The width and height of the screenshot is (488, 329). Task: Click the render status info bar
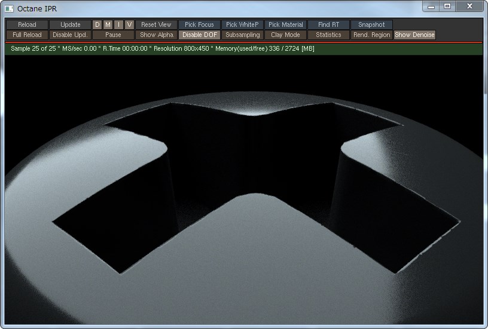point(243,49)
